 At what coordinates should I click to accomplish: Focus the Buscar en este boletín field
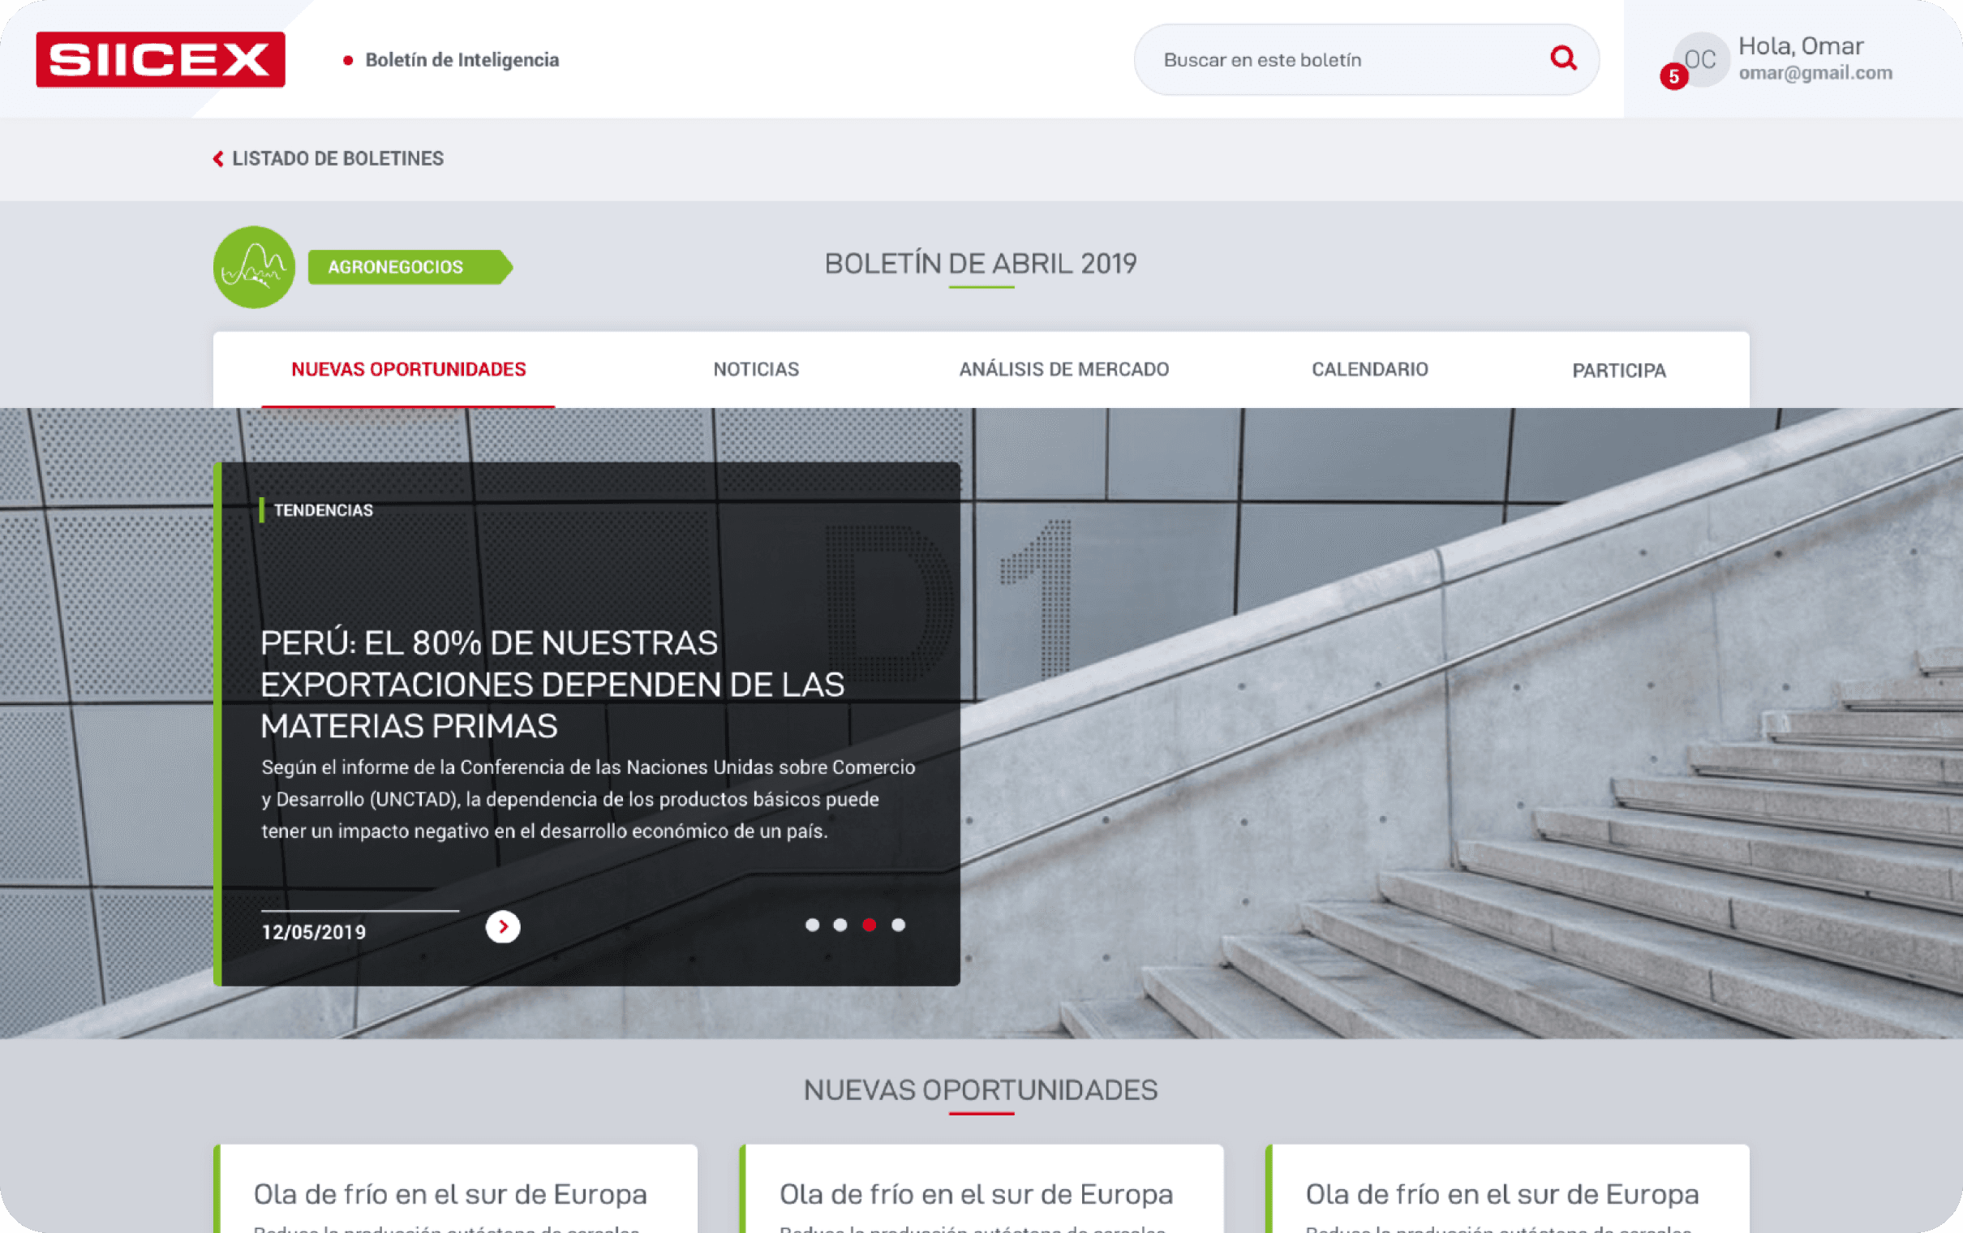(1365, 59)
